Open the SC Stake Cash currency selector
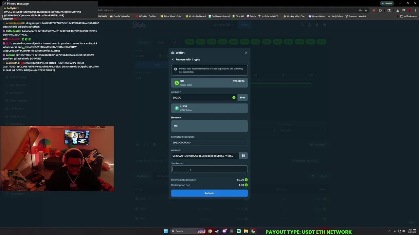This screenshot has height=235, width=419. click(x=209, y=83)
